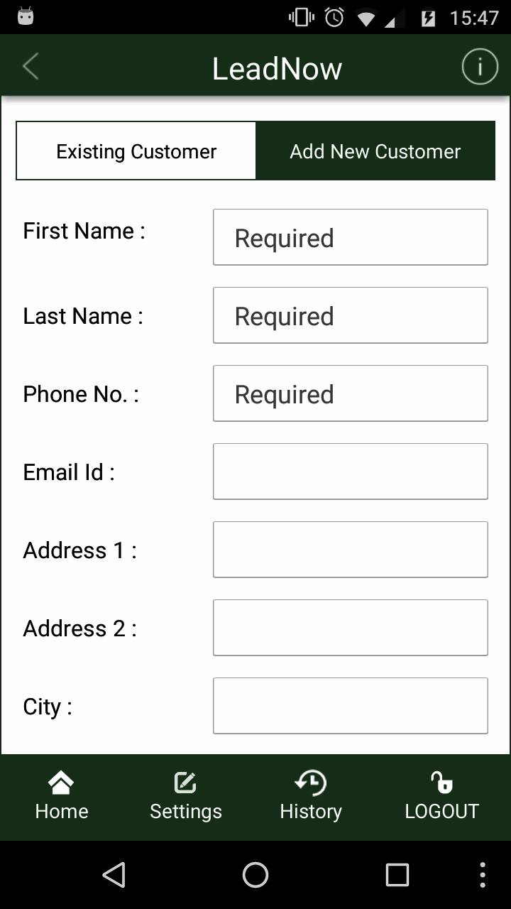Tap the LeadNow title text
This screenshot has height=909, width=511.
click(277, 69)
